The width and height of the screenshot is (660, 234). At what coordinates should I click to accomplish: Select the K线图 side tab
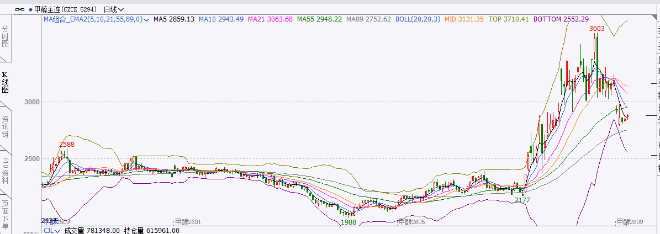(x=6, y=82)
